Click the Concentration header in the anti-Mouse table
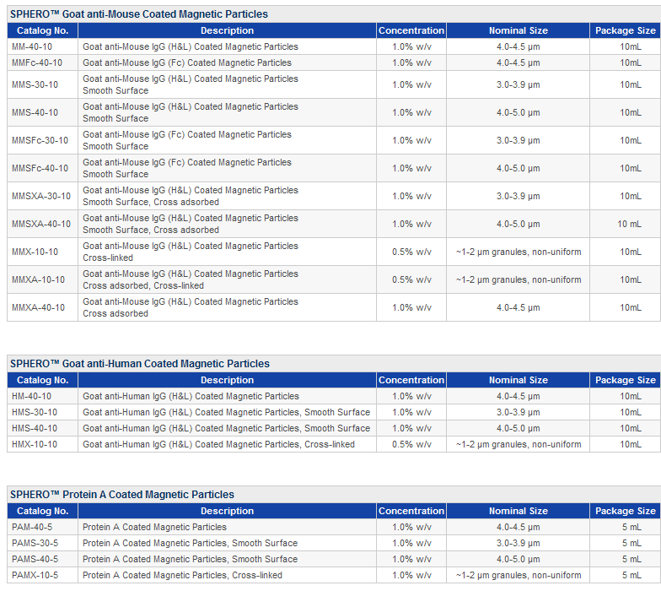The height and width of the screenshot is (591, 661). coord(411,30)
